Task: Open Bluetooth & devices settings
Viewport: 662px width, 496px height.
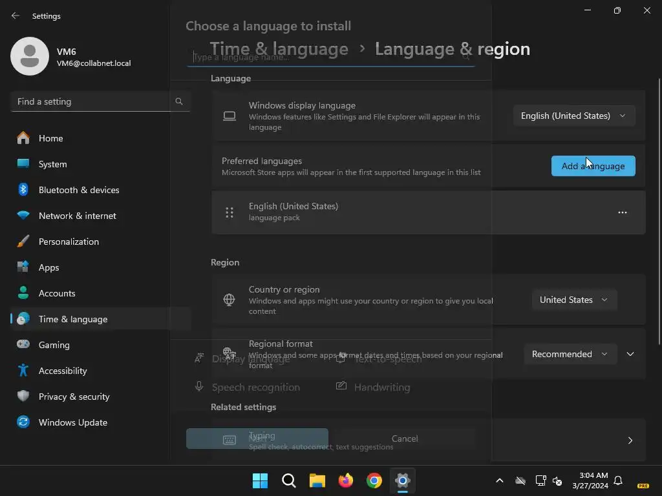Action: click(100, 190)
